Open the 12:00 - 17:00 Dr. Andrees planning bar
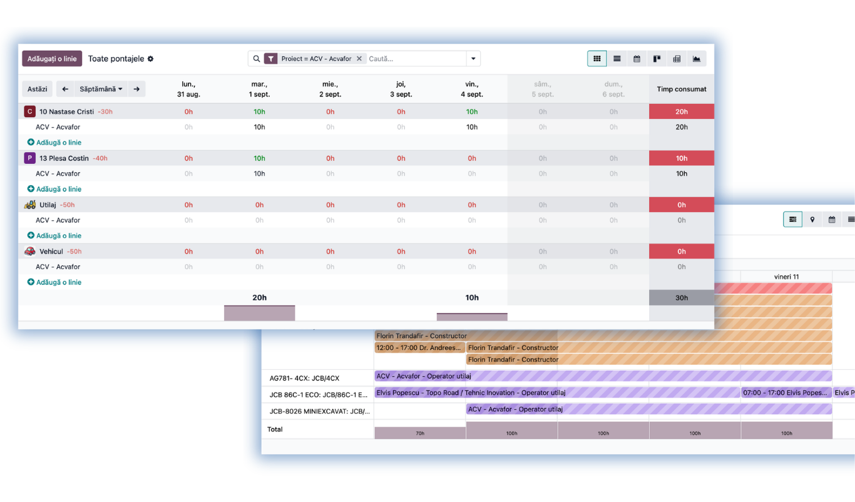Image resolution: width=855 pixels, height=502 pixels. point(419,347)
